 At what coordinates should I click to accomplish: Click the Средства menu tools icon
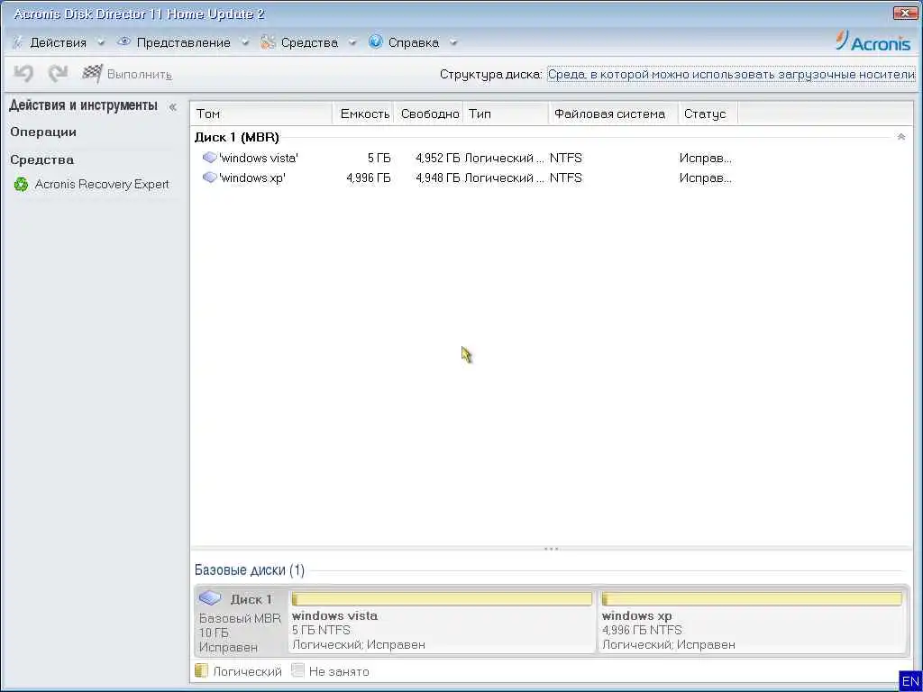click(x=268, y=41)
